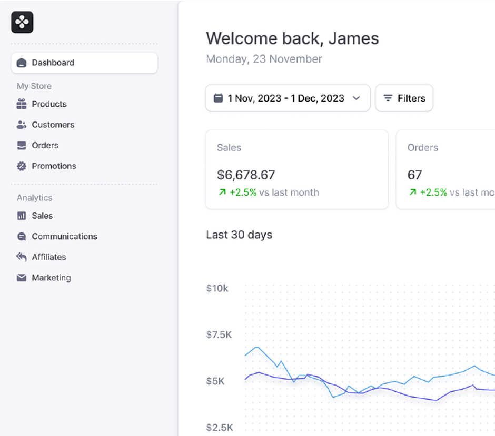Click the Sales summary card
Viewport: 495px width, 436px height.
(297, 169)
